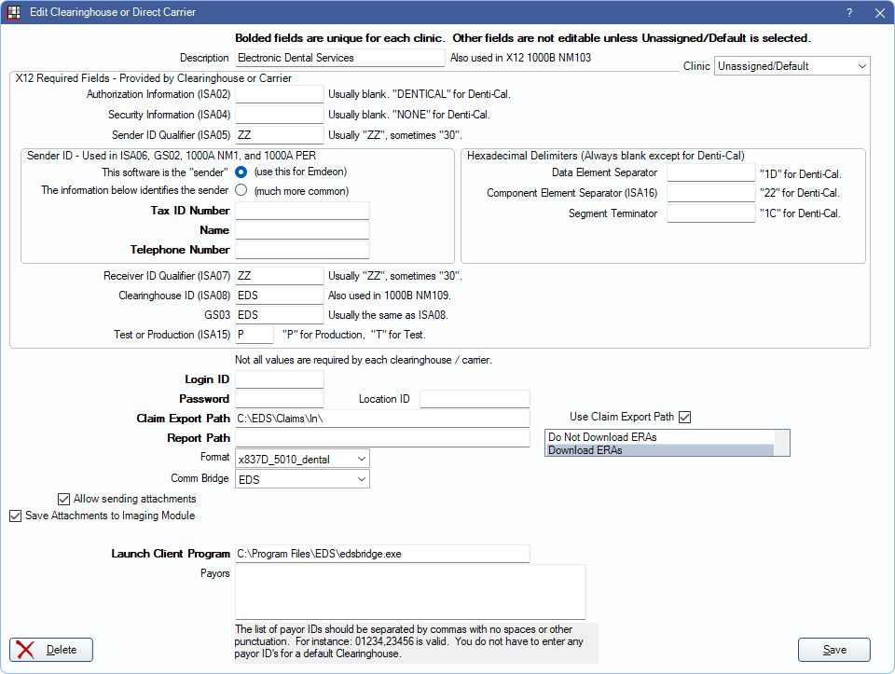Disable Save Attachments to Imaging Module
This screenshot has width=895, height=674.
pyautogui.click(x=16, y=516)
